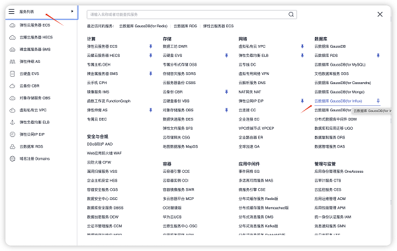Viewport: 397px width, 251px height.
Task: Open 云耀云服务器 HECS sidebar icon
Action: [13, 37]
